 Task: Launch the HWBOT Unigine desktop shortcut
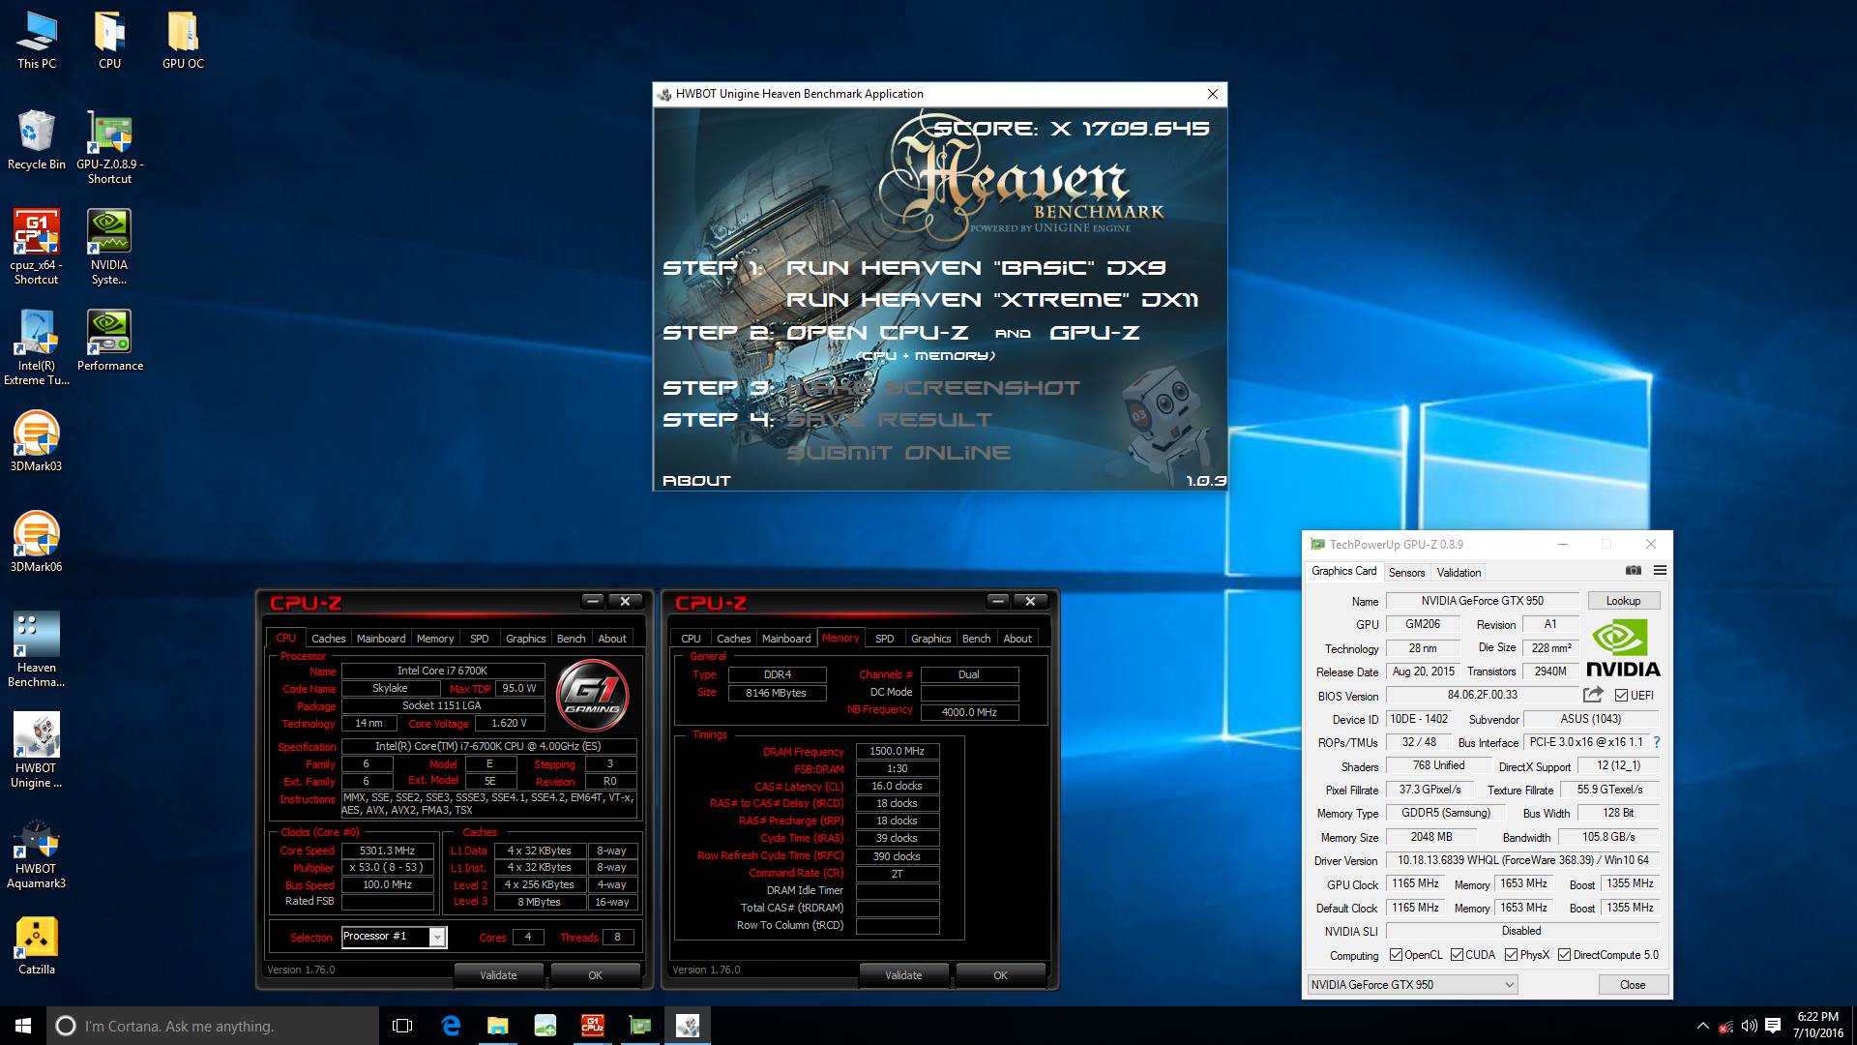37,750
